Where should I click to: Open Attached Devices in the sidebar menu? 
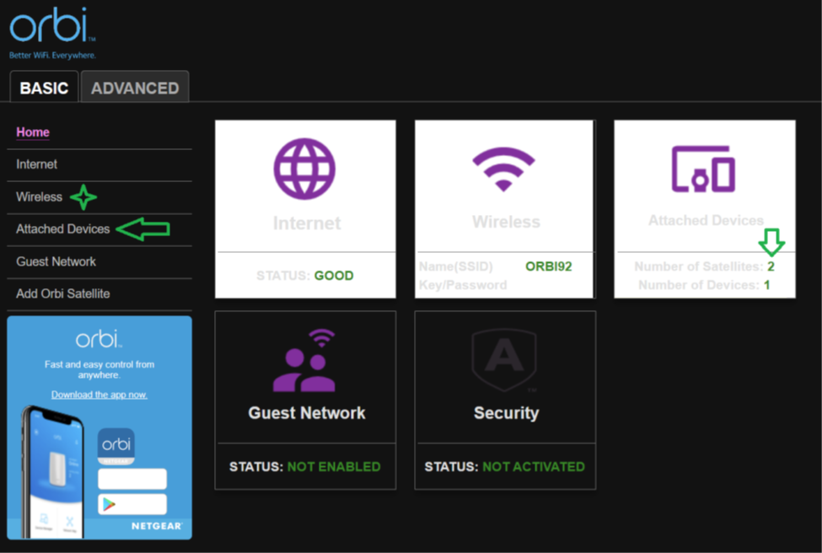(x=63, y=229)
